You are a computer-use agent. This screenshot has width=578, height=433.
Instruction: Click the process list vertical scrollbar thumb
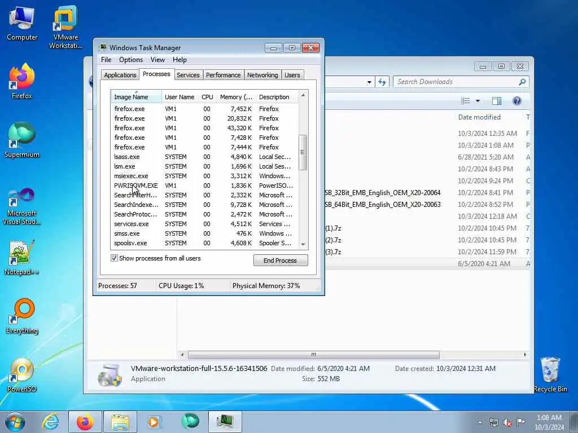[x=303, y=152]
